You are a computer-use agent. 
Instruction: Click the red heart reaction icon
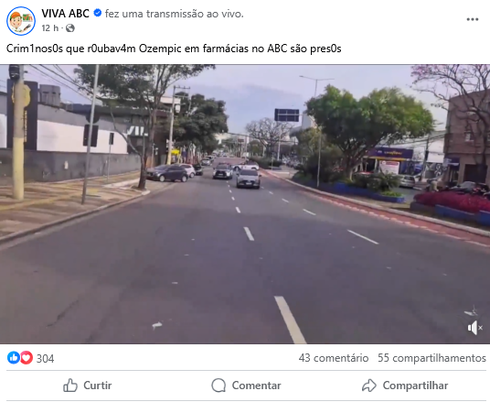(27, 357)
